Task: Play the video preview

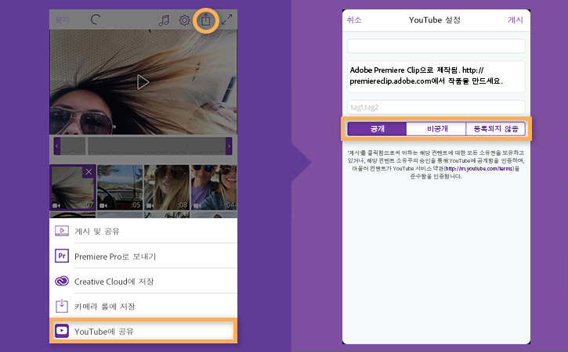Action: click(143, 82)
